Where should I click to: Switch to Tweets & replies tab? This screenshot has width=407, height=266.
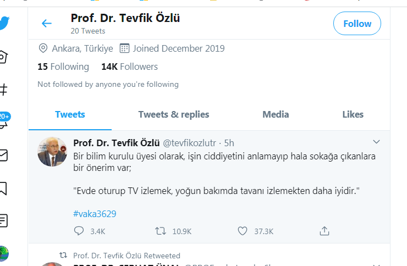point(174,114)
